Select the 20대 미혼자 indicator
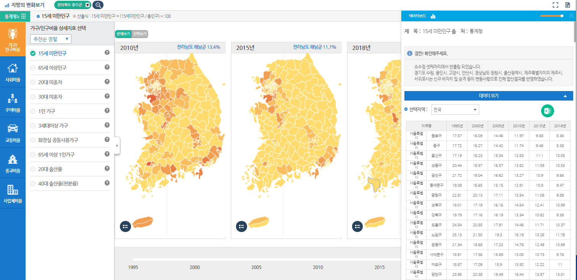 point(50,82)
